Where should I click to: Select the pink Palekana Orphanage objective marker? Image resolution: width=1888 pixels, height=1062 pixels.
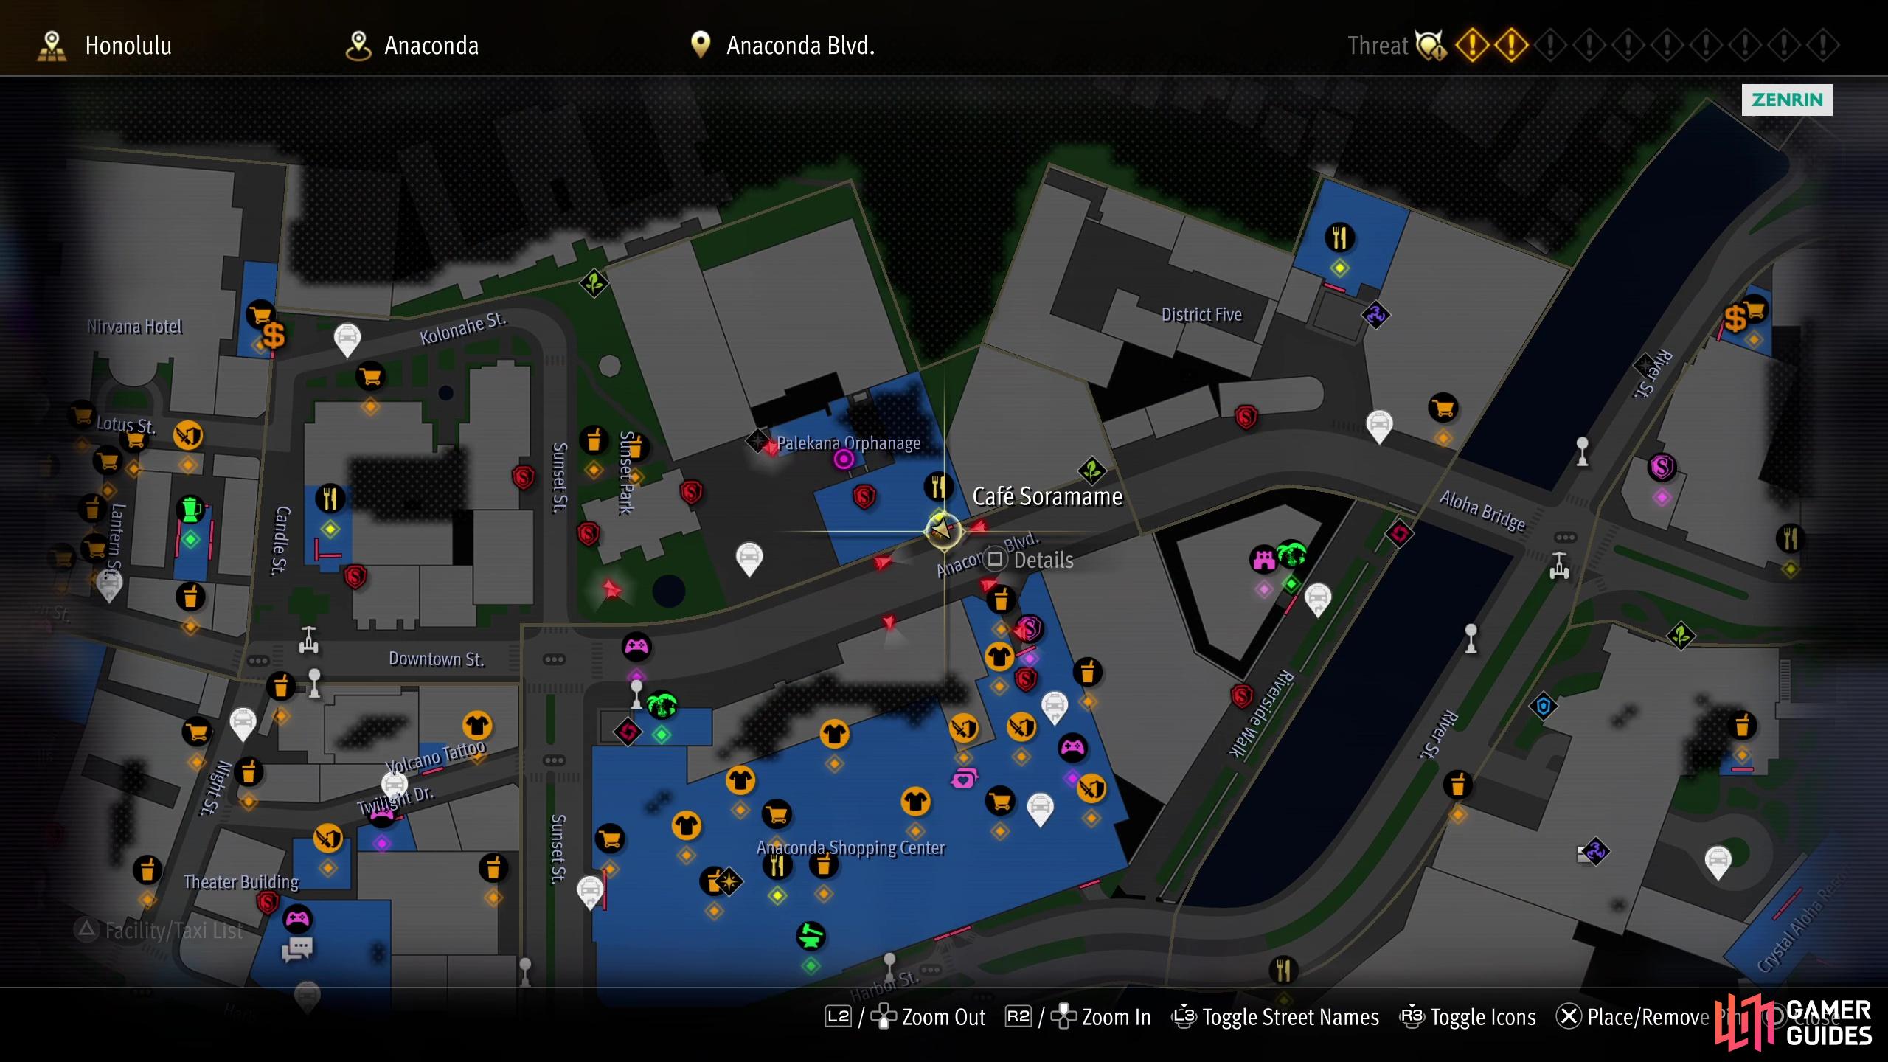[x=844, y=459]
